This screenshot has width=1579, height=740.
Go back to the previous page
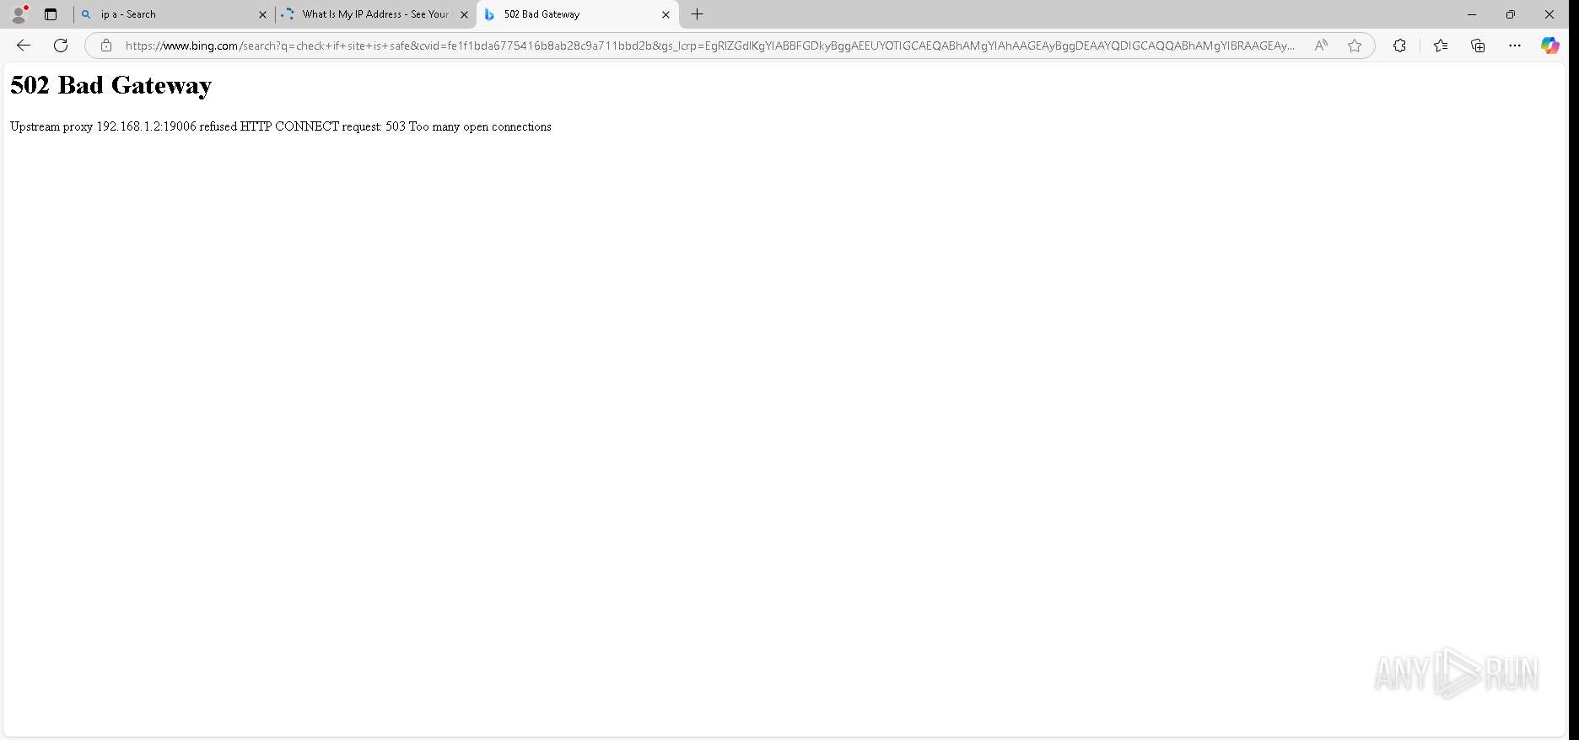click(24, 46)
